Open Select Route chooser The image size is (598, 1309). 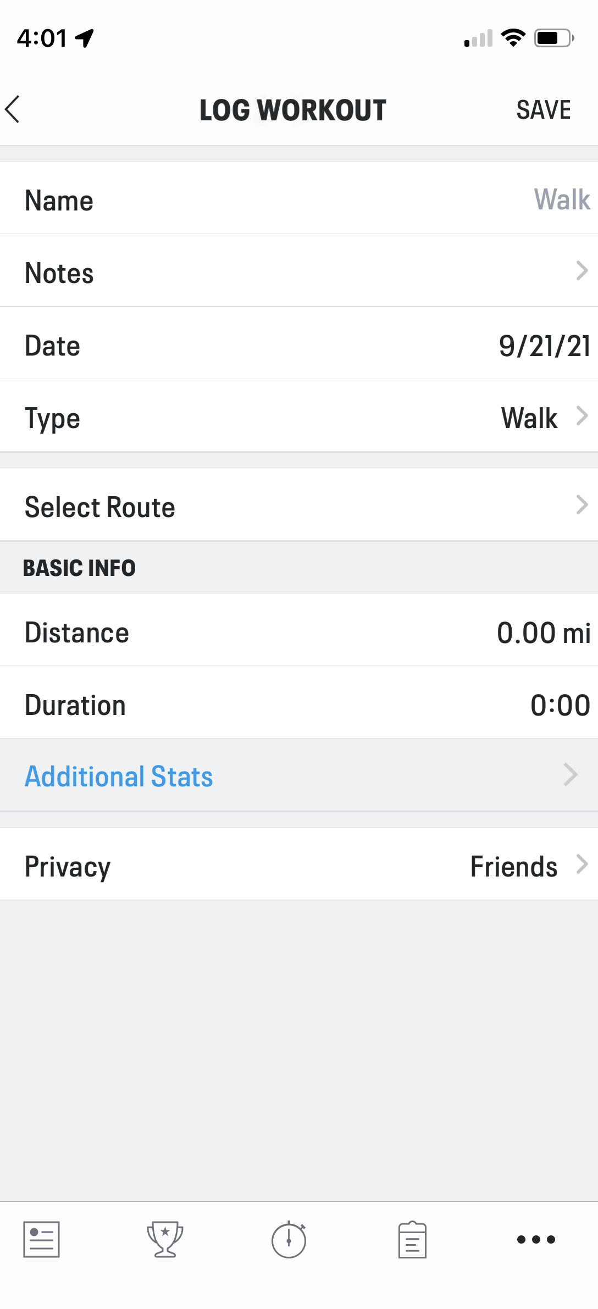(x=299, y=504)
